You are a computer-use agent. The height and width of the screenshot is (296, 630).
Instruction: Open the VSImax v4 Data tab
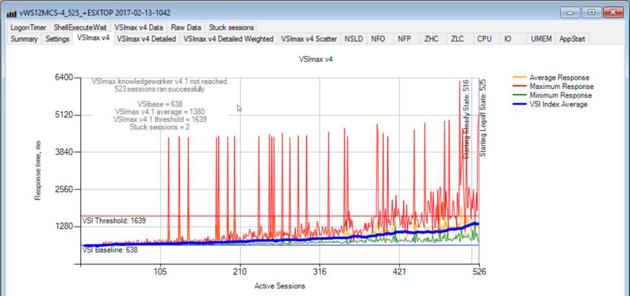pyautogui.click(x=139, y=28)
